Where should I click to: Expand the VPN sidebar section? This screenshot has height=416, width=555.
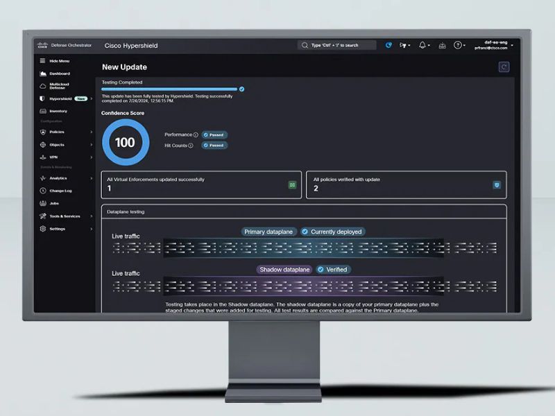tap(91, 157)
